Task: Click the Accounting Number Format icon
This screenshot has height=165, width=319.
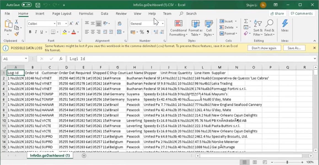Action: (133, 32)
